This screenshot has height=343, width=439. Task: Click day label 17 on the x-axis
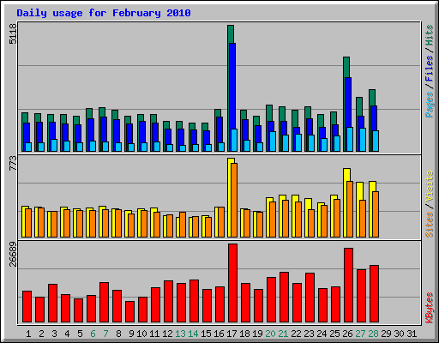coord(232,334)
